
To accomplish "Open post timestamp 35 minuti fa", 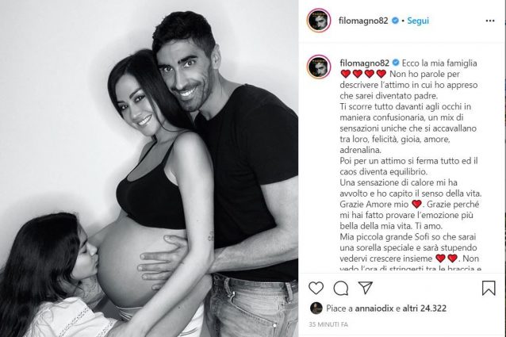I will click(x=328, y=324).
